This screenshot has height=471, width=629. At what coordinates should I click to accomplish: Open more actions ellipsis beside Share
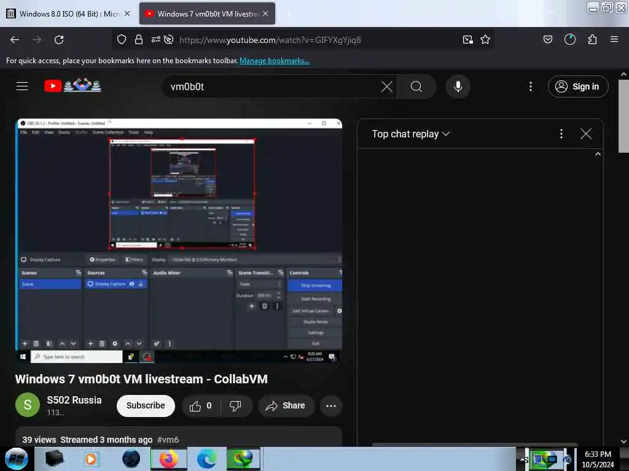(331, 406)
